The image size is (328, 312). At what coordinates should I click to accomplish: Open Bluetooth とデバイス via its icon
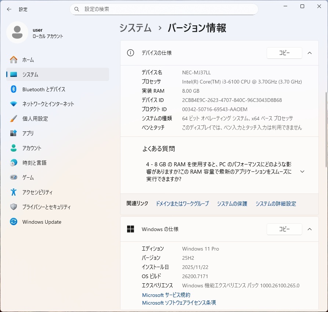(14, 89)
